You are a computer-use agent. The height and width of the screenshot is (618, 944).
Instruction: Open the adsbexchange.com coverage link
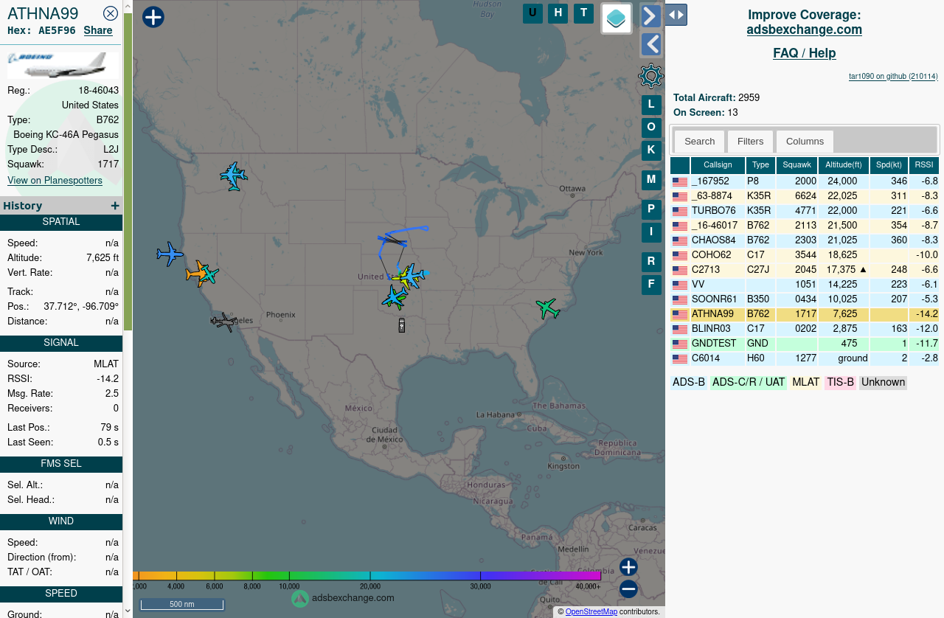tap(804, 30)
